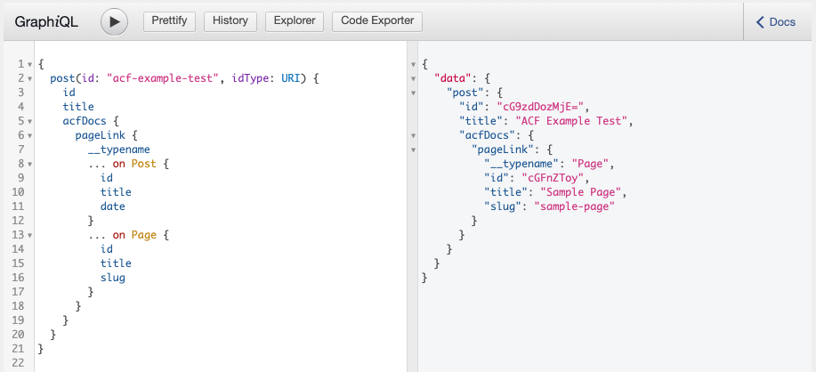The width and height of the screenshot is (816, 372).
Task: Collapse "pageLink" in the results pane
Action: (x=413, y=150)
